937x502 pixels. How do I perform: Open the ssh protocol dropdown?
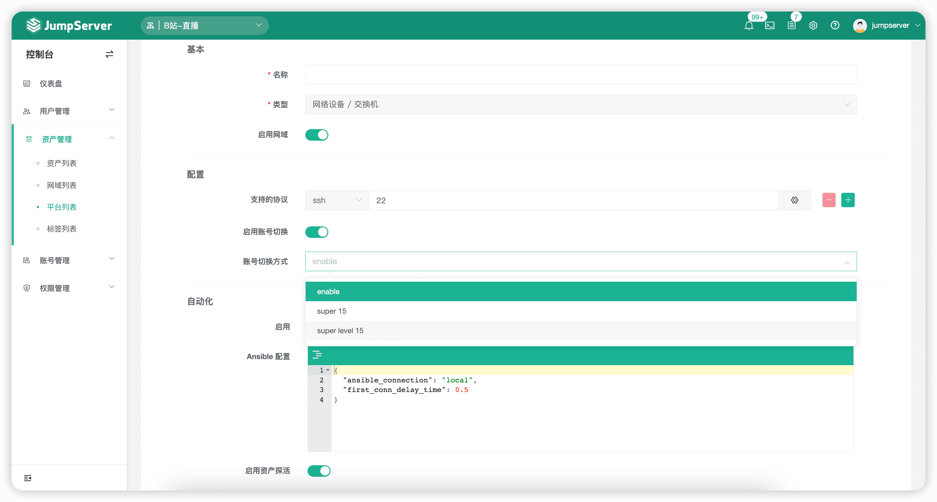pos(337,200)
